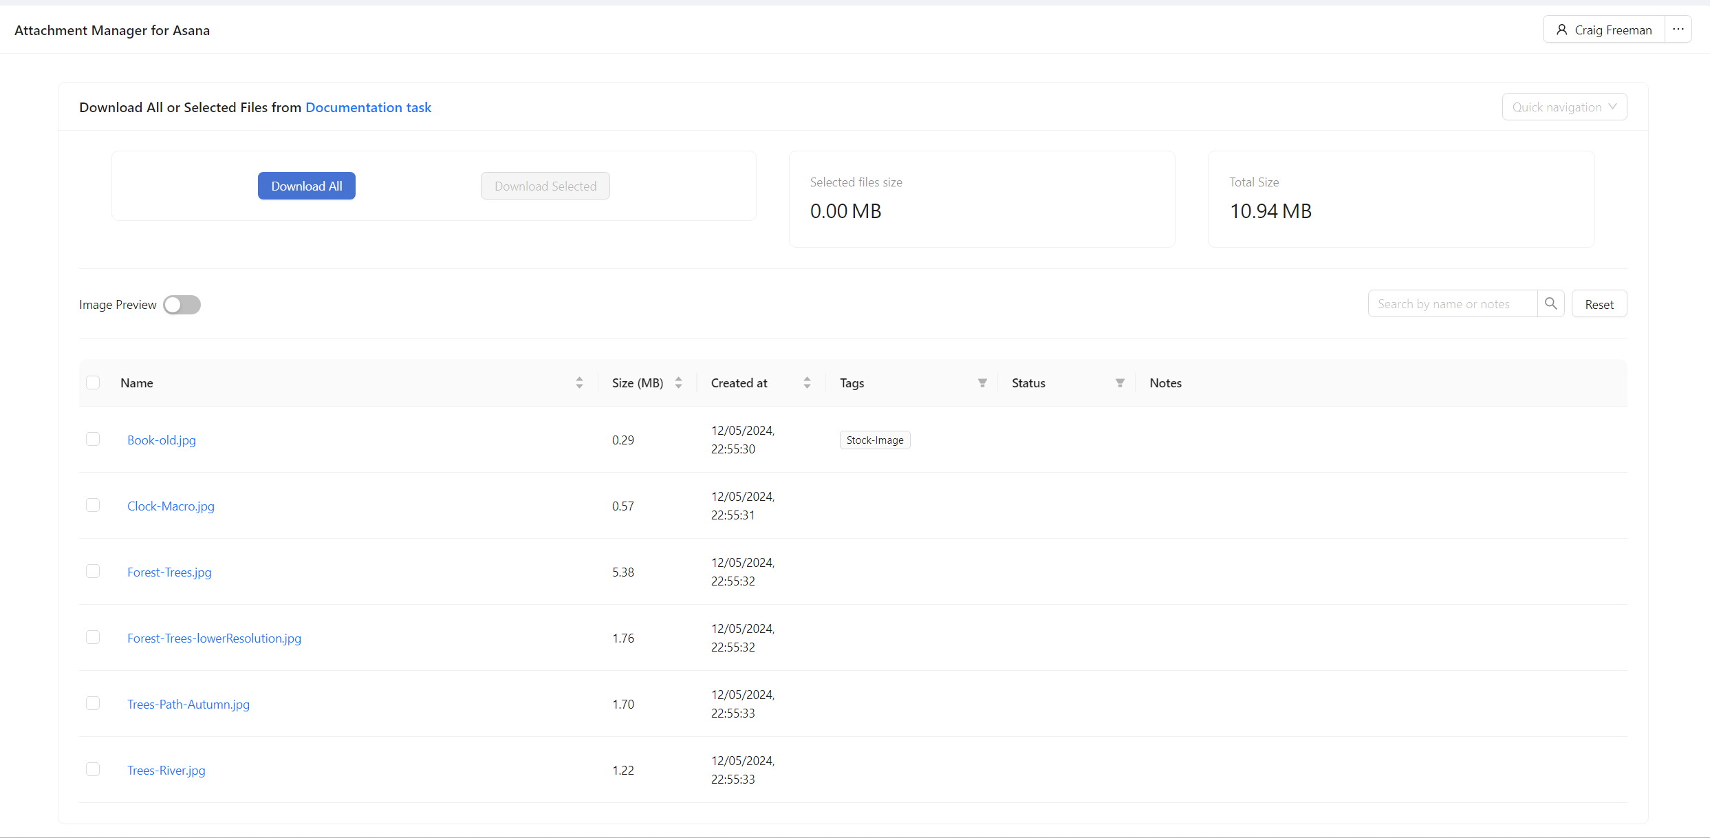Open the Tags column filter
The height and width of the screenshot is (838, 1710).
tap(982, 383)
